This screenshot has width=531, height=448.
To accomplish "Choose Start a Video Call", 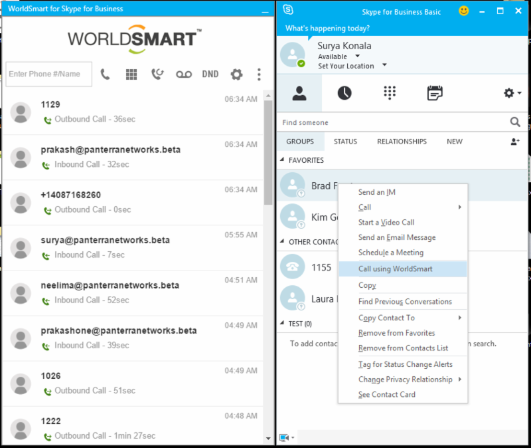I will (x=403, y=223).
